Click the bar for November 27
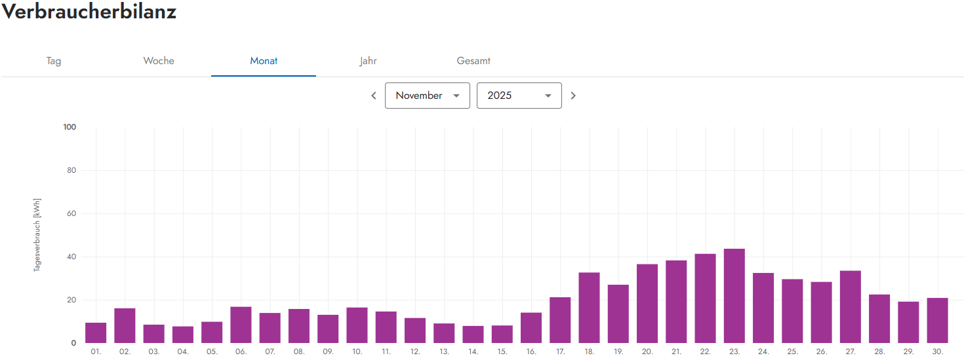Screen dimensions: 964x362 coord(850,307)
